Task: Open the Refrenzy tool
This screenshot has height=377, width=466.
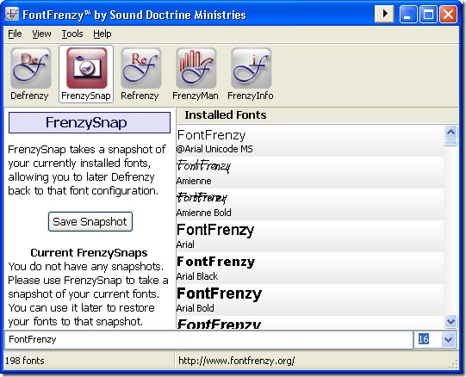Action: tap(140, 74)
